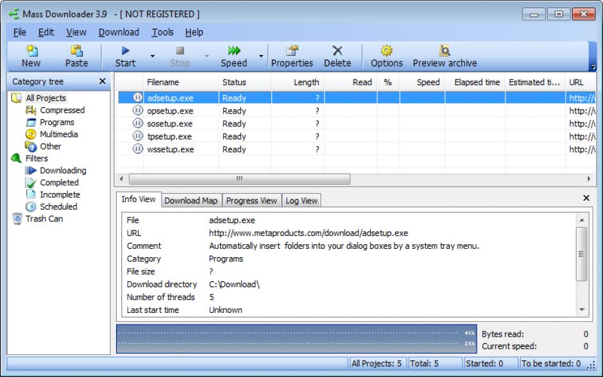Click the Preview archive icon

pyautogui.click(x=445, y=51)
